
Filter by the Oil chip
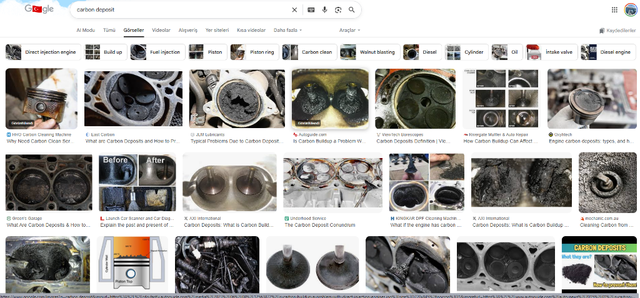pos(507,52)
